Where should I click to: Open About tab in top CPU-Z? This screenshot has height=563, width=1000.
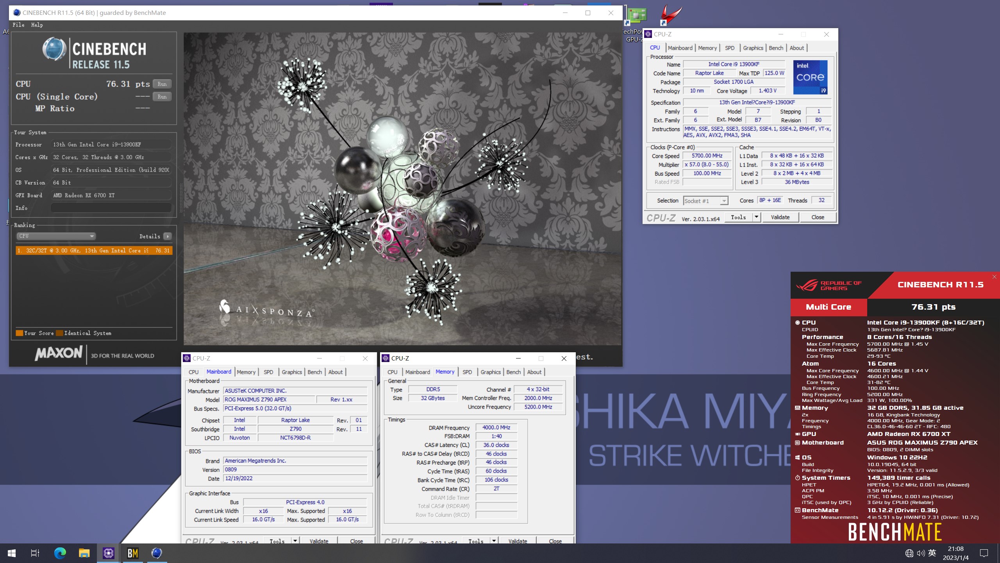tap(796, 48)
